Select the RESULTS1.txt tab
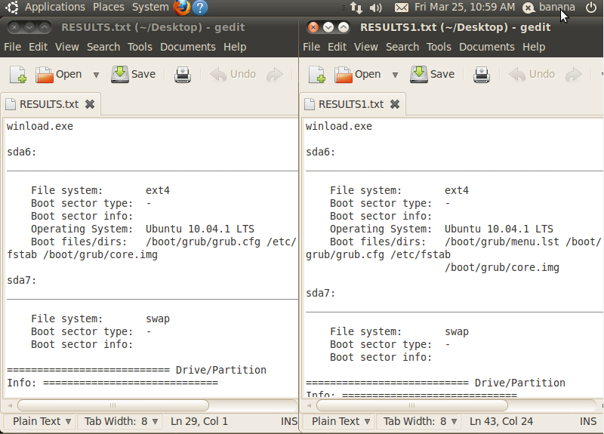Screen dimensions: 604x434 351,104
